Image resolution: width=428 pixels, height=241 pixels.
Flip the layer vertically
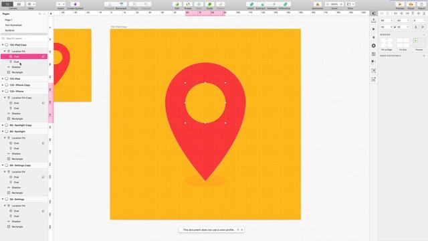(423, 27)
